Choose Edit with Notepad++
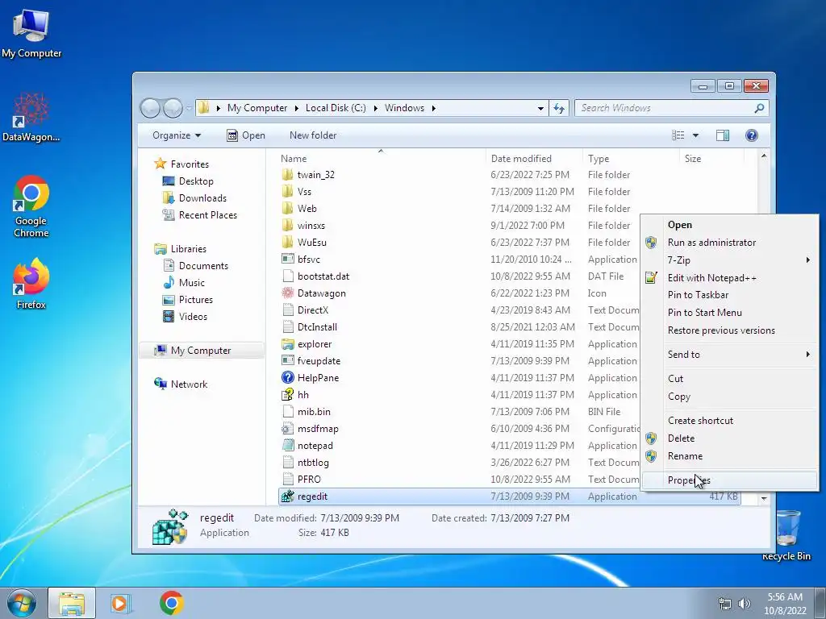826x619 pixels. pyautogui.click(x=729, y=277)
